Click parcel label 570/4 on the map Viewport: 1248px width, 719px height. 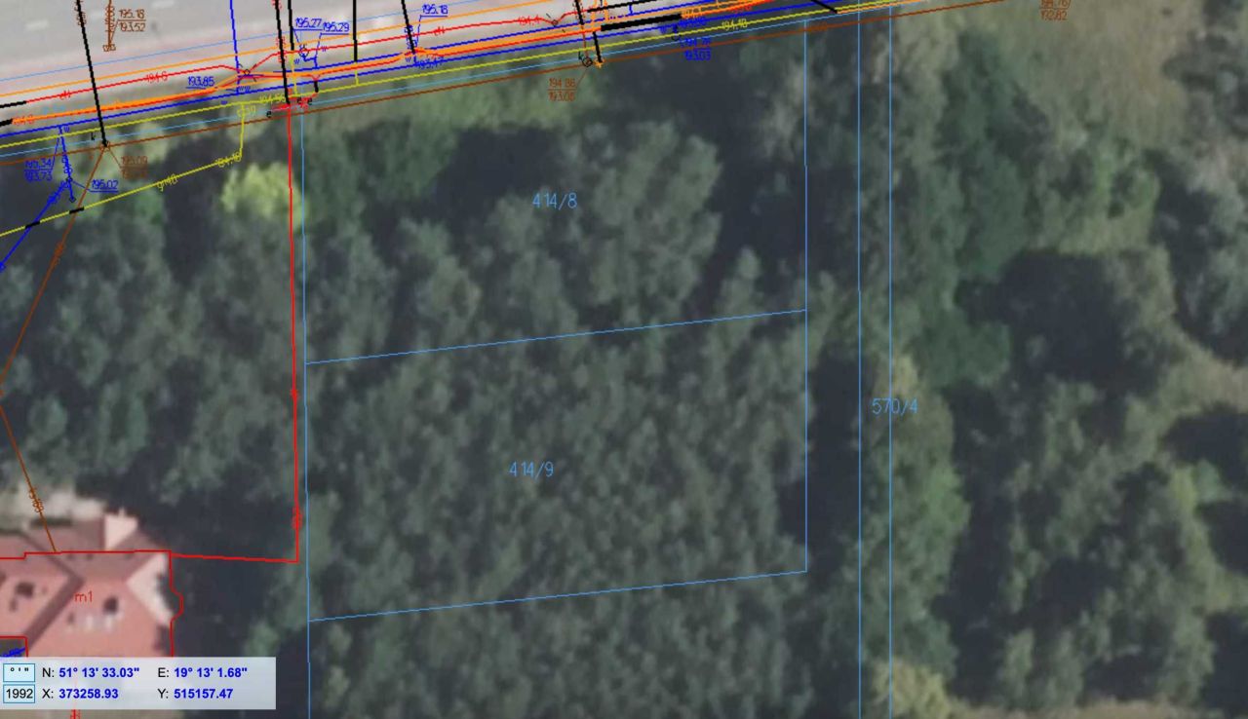coord(894,406)
